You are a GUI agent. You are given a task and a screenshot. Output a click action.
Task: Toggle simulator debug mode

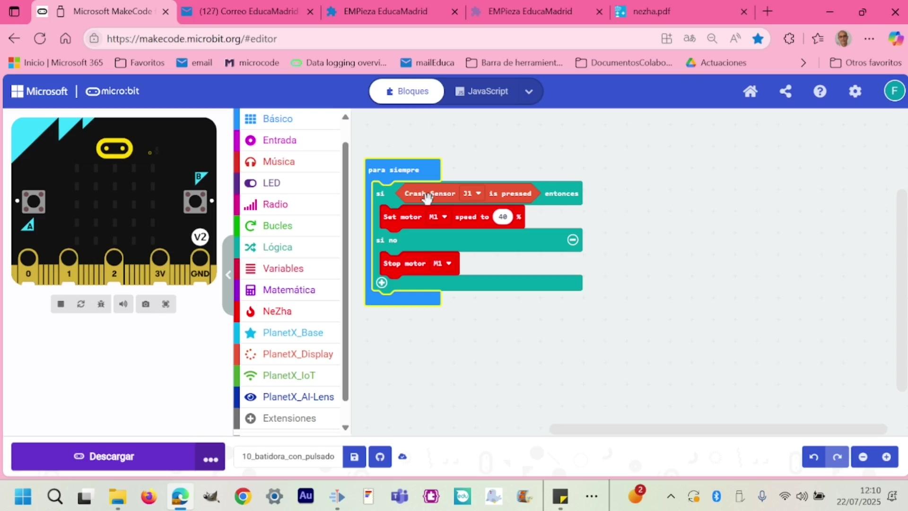(x=101, y=304)
